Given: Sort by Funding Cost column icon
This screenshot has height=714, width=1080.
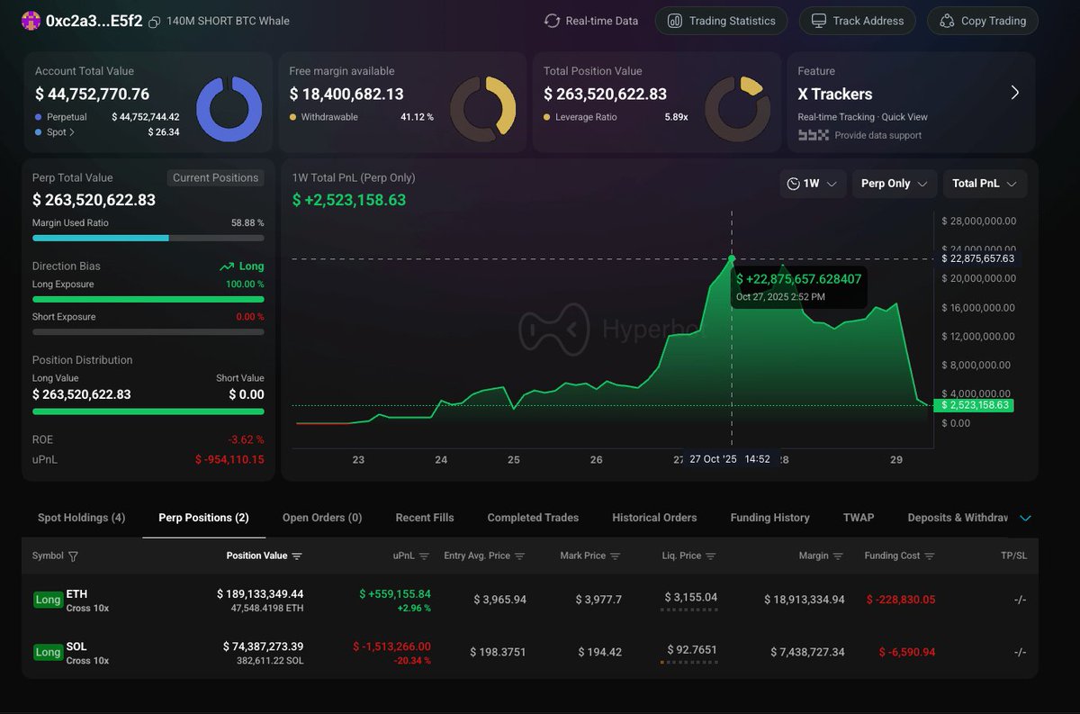Looking at the screenshot, I should click(930, 556).
